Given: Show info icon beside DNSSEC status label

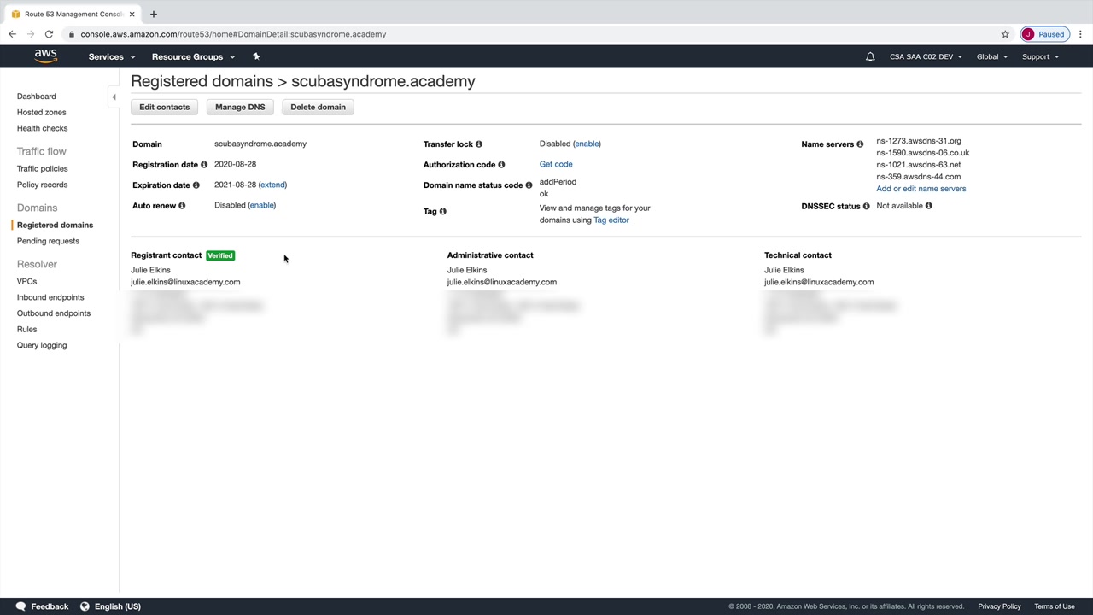Looking at the screenshot, I should [x=866, y=206].
